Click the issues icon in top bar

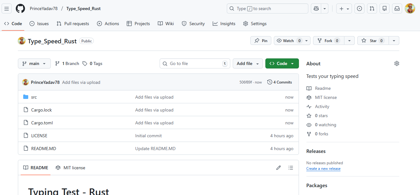coord(359,8)
